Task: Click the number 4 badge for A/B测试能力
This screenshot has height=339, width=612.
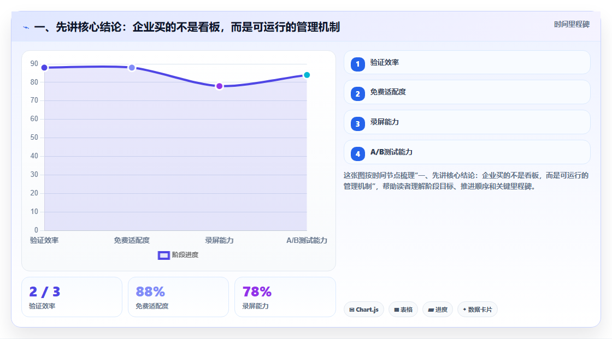Action: point(357,154)
